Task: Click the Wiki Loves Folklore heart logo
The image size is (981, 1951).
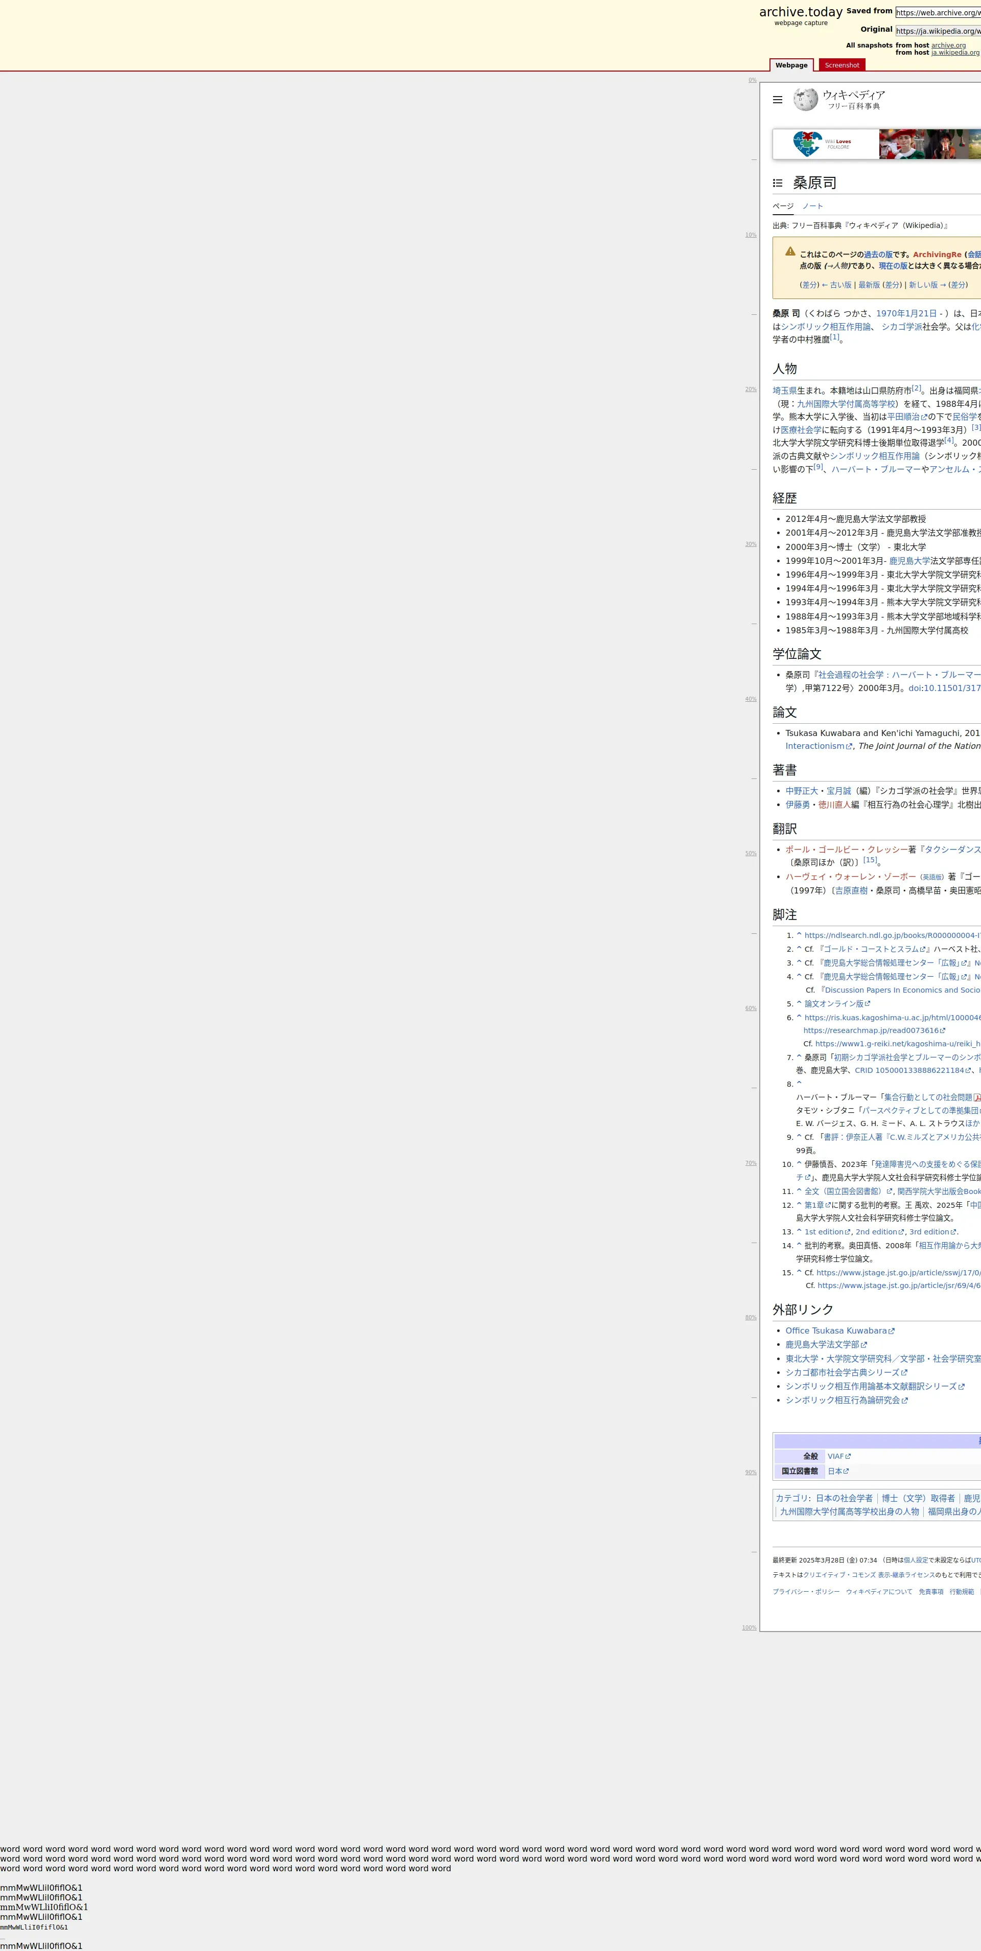Action: [807, 143]
